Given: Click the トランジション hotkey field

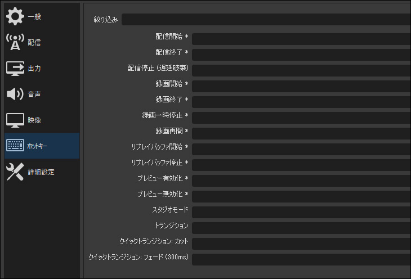Looking at the screenshot, I should pyautogui.click(x=301, y=228).
